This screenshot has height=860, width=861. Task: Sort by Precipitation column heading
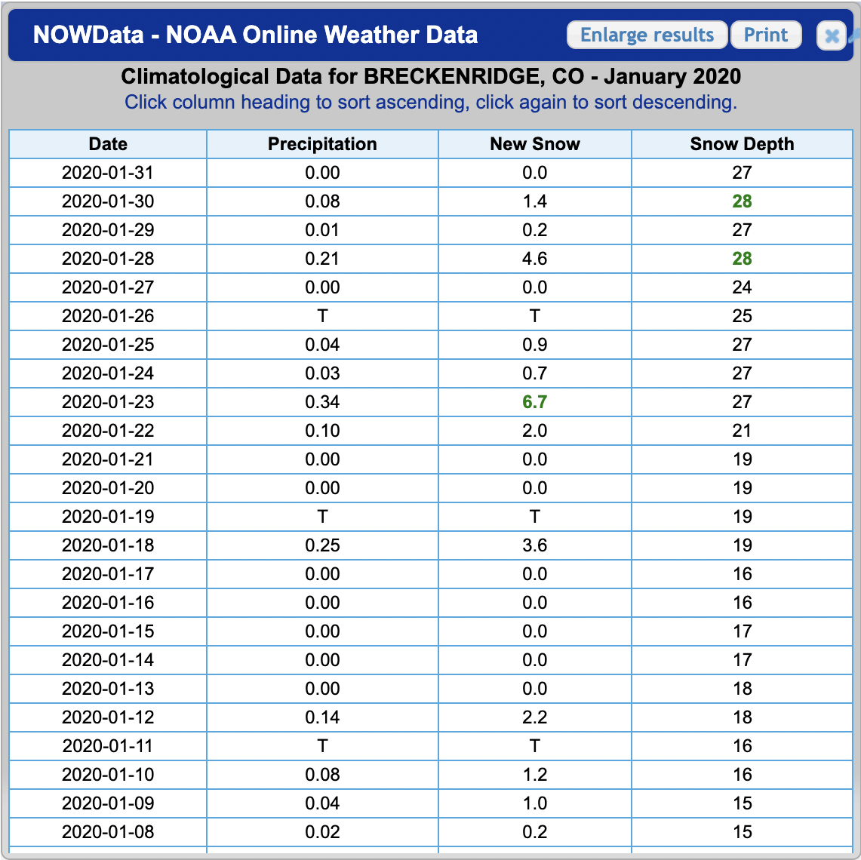click(322, 144)
